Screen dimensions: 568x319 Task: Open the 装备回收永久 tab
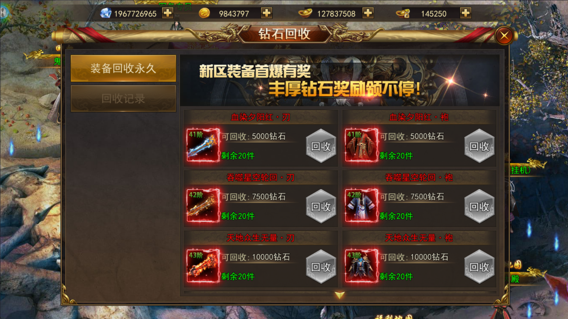click(x=123, y=68)
